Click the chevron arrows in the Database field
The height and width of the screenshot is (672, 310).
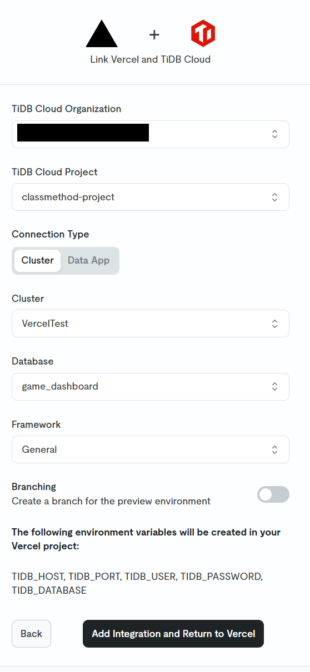click(274, 386)
